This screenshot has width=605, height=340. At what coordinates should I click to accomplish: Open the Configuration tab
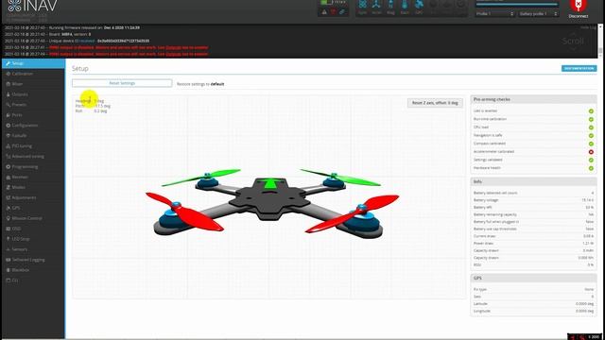point(33,126)
